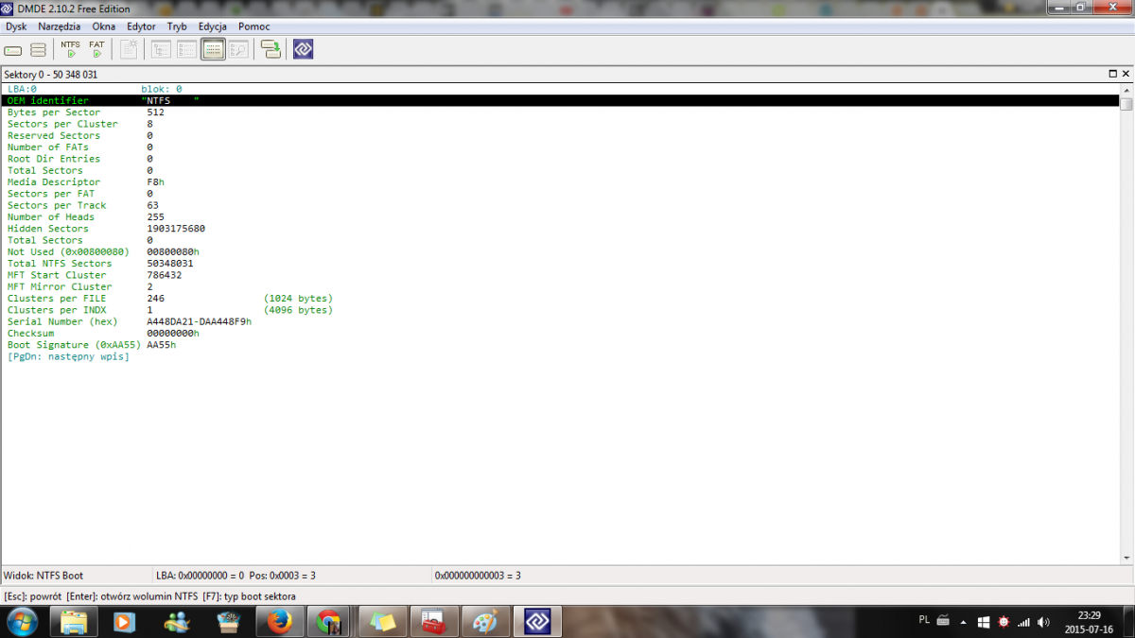Screen dimensions: 1135x638
Task: Click the blok: 0 header text
Action: pyautogui.click(x=162, y=89)
